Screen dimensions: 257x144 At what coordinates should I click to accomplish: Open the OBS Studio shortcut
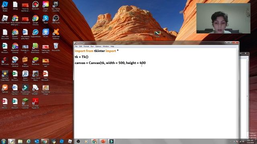click(x=56, y=20)
